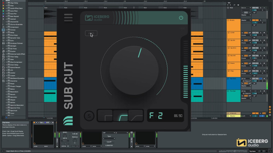This screenshot has height=153, width=273.
Task: Select Multiband Dynamics in the browser
Action: [17, 78]
